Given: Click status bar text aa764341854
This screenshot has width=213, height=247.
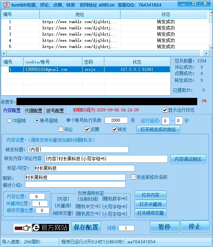Looking at the screenshot, I should [141, 242].
